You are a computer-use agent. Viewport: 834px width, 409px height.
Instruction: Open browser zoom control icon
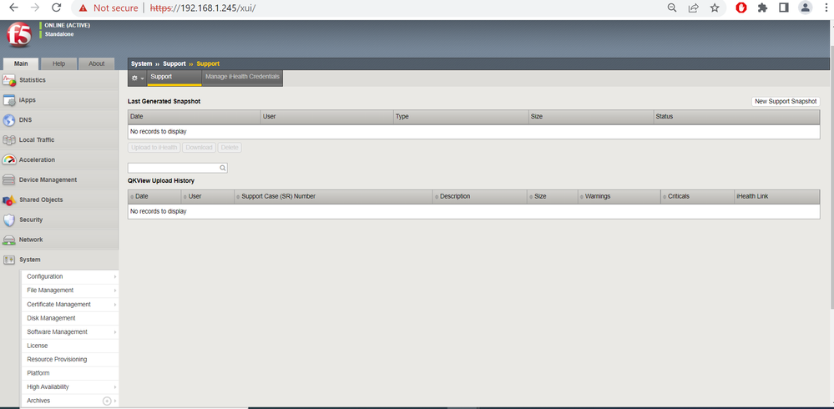click(x=672, y=8)
